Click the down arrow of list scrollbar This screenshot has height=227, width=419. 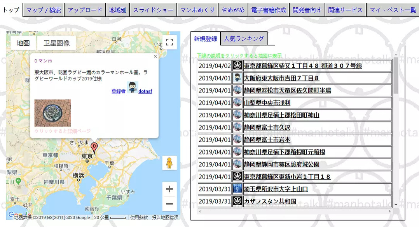coord(396,205)
